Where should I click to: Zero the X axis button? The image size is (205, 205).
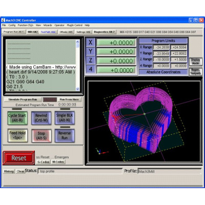pyautogui.click(x=90, y=43)
